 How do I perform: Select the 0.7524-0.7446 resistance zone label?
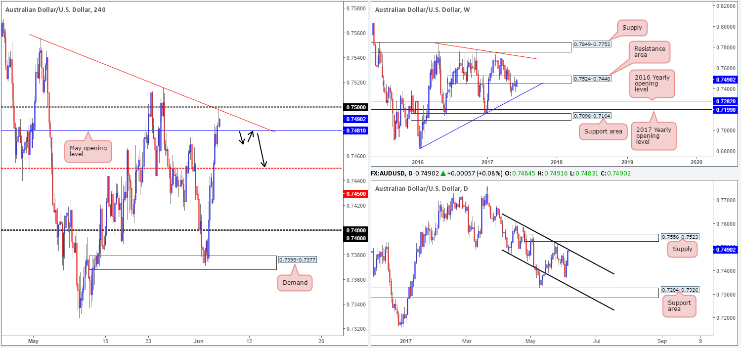pos(591,79)
